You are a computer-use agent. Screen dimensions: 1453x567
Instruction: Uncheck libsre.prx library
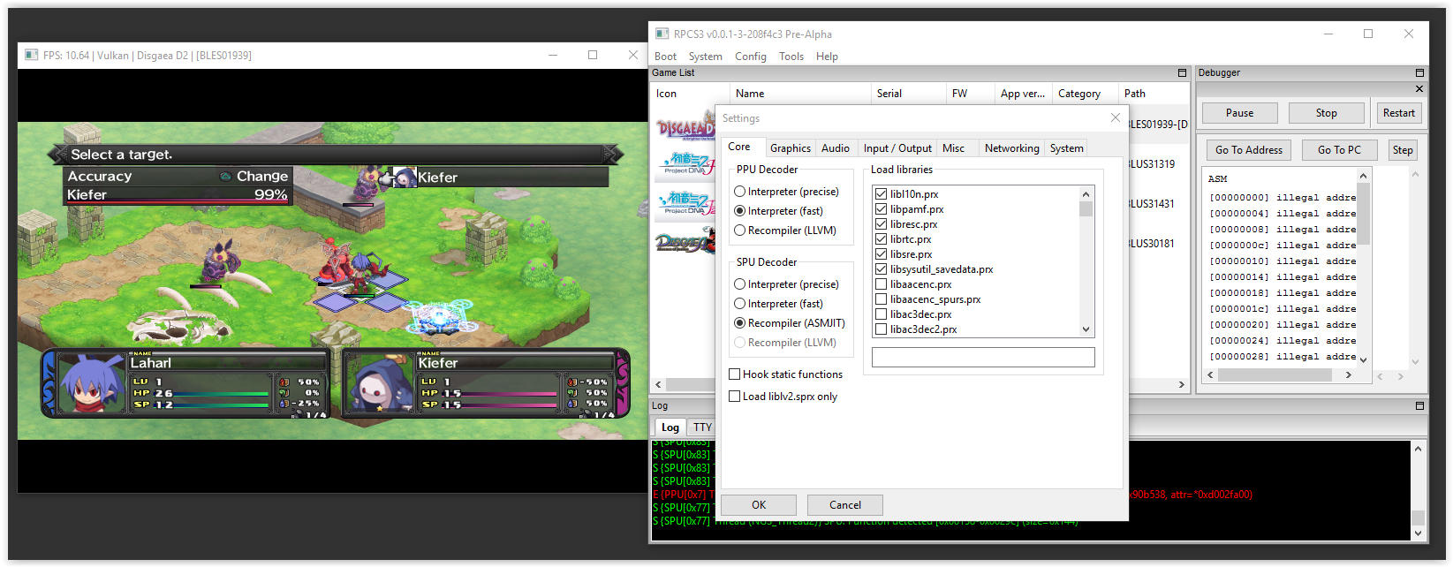pyautogui.click(x=881, y=254)
